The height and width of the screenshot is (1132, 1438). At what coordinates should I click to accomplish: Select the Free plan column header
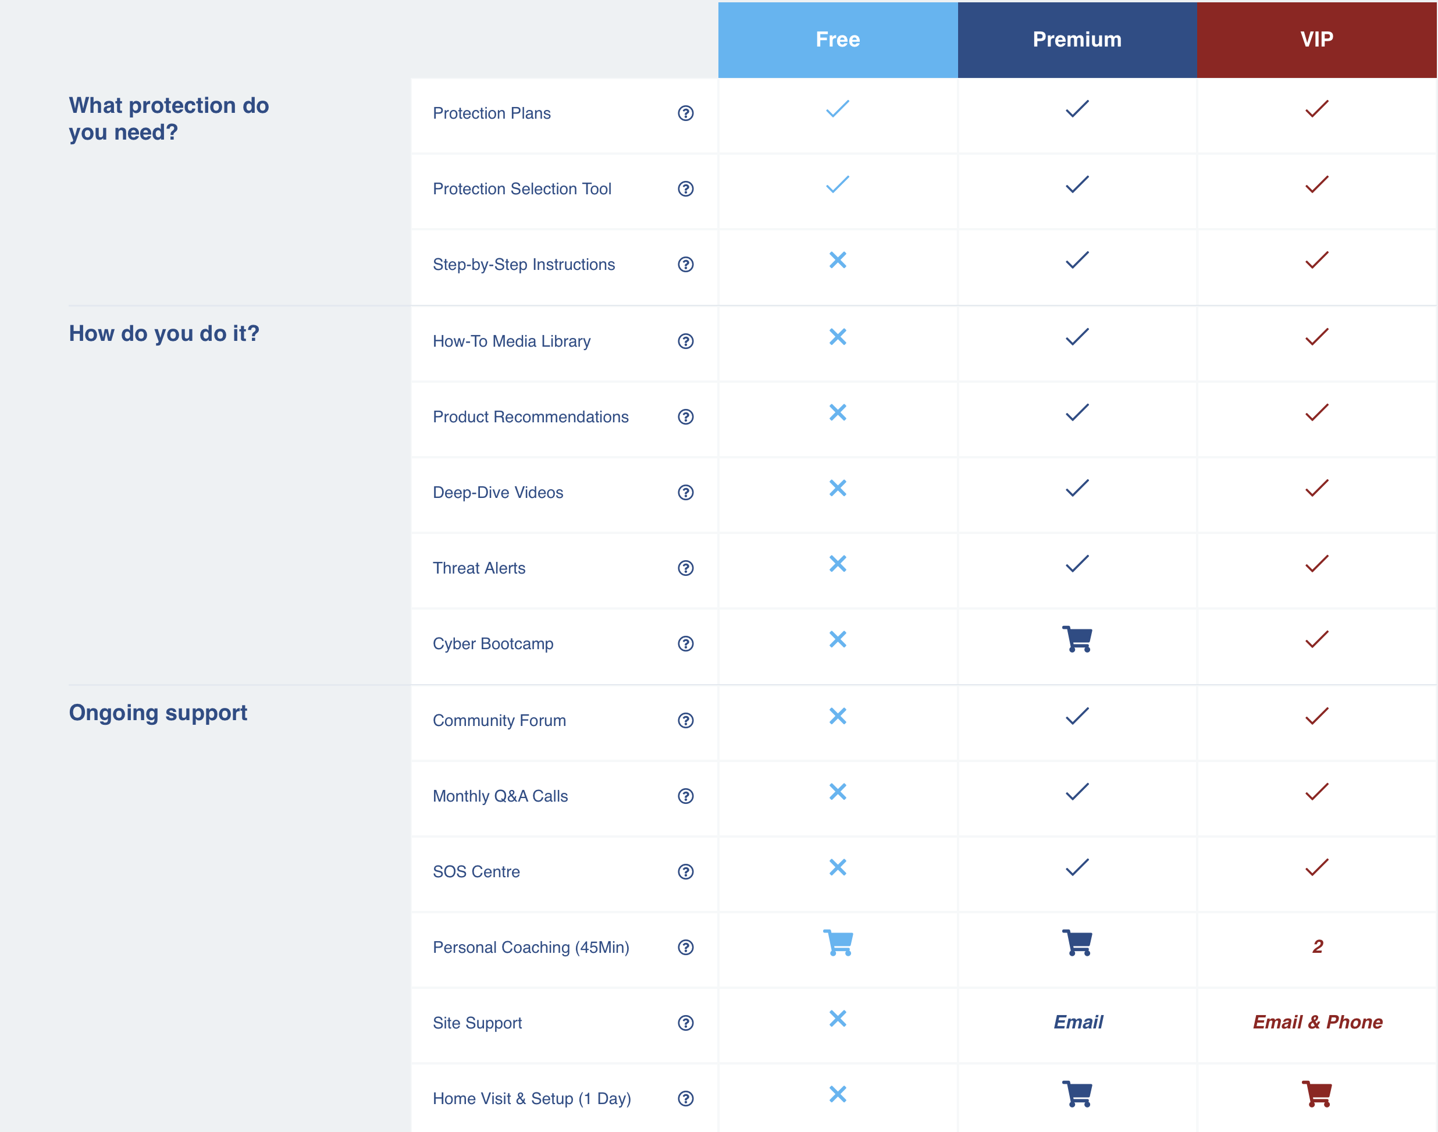point(838,40)
